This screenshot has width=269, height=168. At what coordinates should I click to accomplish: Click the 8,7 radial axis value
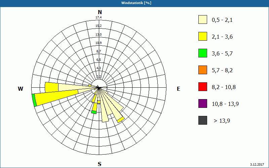tap(99, 51)
